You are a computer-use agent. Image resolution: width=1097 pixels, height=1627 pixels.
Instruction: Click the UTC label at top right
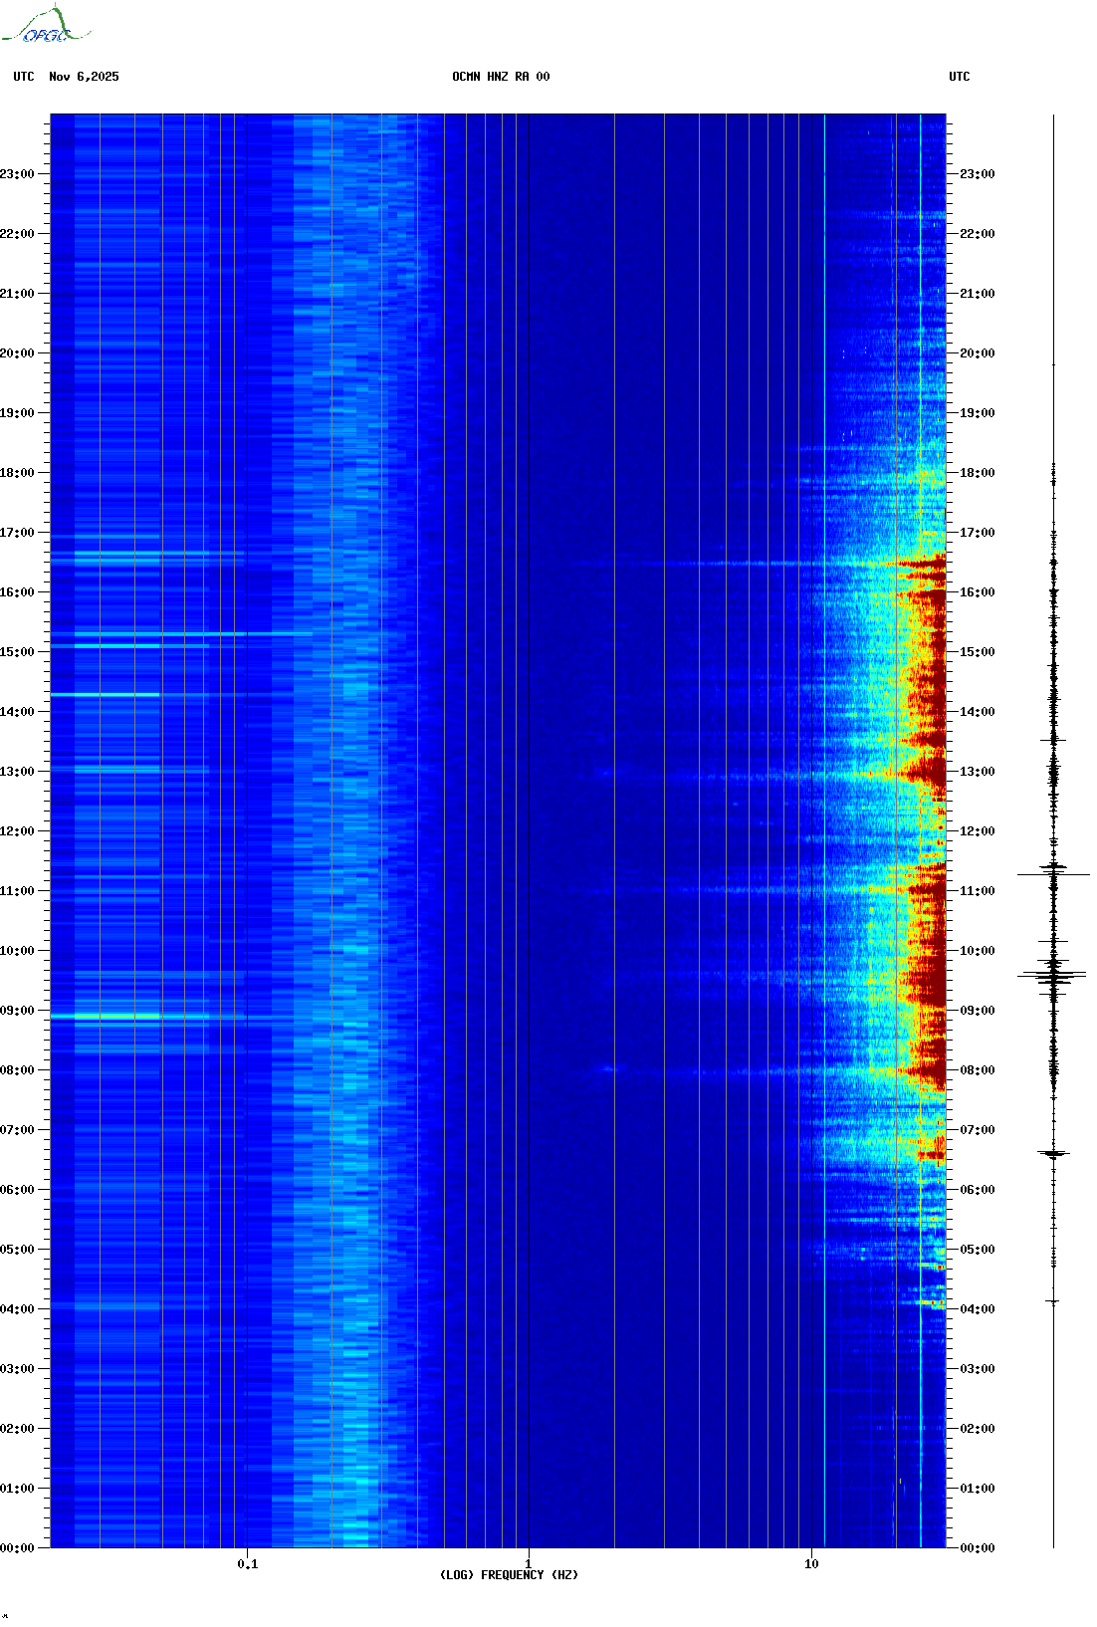coord(959,77)
